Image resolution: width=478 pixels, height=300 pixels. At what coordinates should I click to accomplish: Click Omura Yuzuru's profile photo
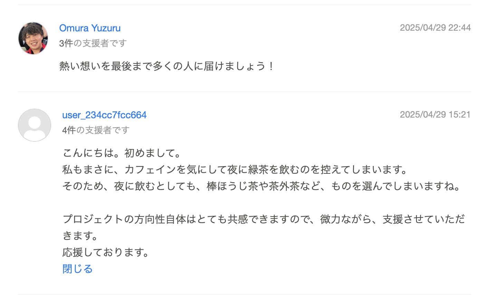point(33,38)
